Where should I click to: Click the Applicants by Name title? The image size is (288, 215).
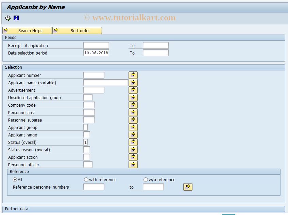point(36,7)
